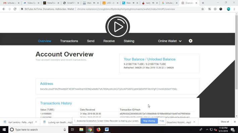The height and width of the screenshot is (133, 238).
Task: Open the Receive page
Action: point(109,41)
